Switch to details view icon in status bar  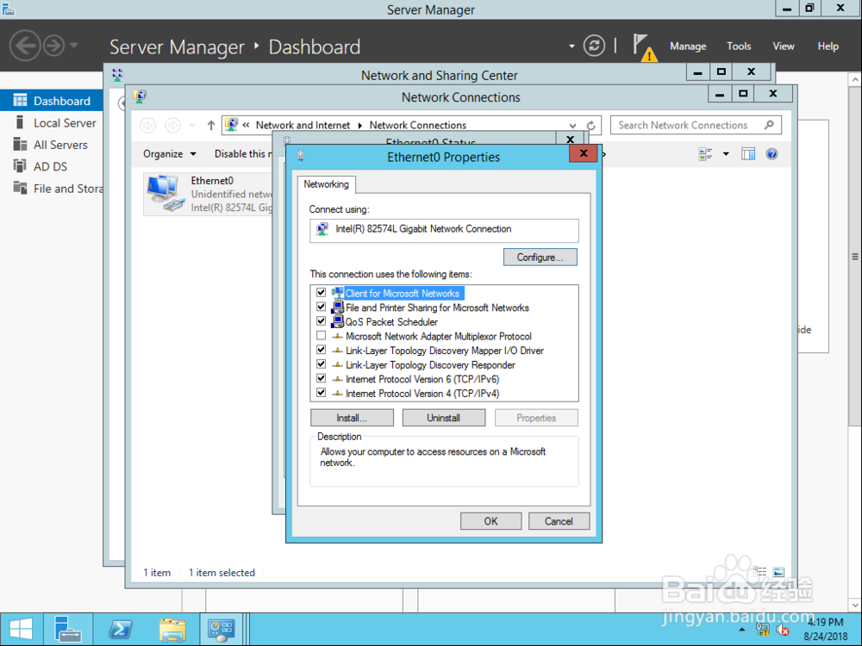(x=759, y=572)
